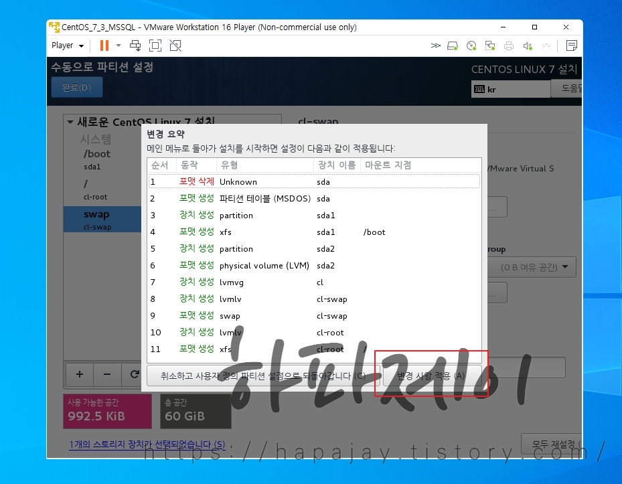Screen dimensions: 622x484
Task: Select row 6 physical volume (LVM)
Action: 314,265
